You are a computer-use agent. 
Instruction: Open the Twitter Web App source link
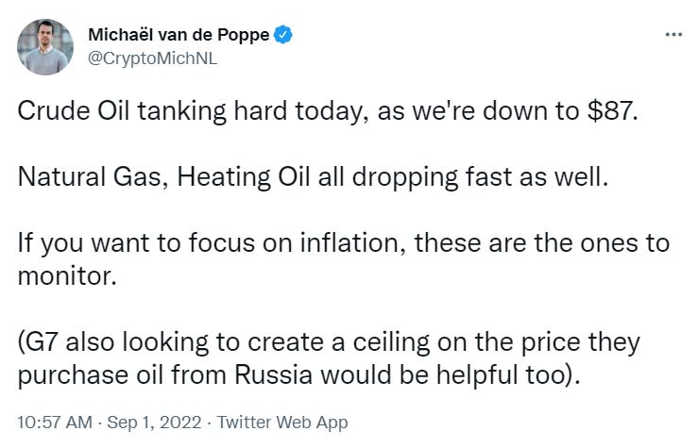(282, 423)
